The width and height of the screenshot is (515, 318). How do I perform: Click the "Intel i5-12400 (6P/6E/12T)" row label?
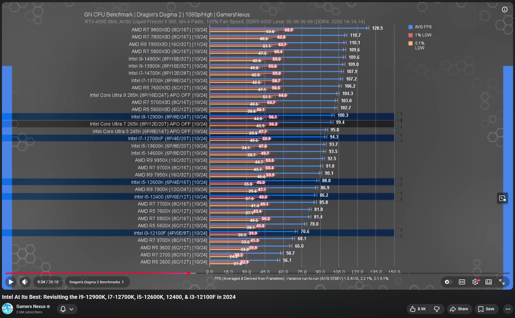point(171,197)
